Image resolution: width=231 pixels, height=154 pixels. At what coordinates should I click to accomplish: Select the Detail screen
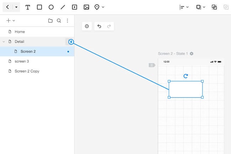[37, 42]
